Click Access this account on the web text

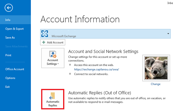94,65
